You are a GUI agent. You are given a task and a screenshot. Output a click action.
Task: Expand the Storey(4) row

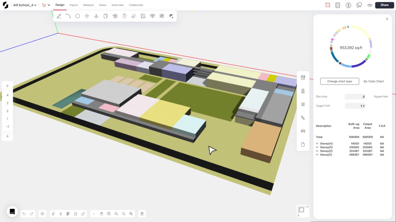pyautogui.click(x=317, y=144)
